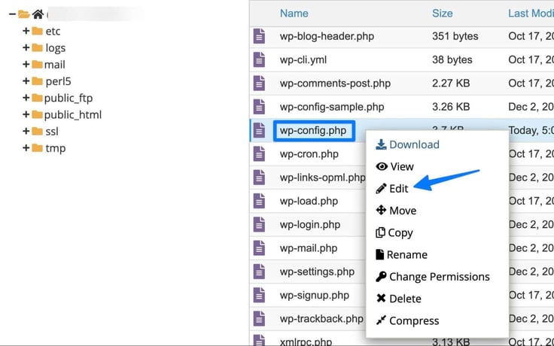Select the wp-config-sample.php file name
Image resolution: width=554 pixels, height=346 pixels.
coord(332,108)
